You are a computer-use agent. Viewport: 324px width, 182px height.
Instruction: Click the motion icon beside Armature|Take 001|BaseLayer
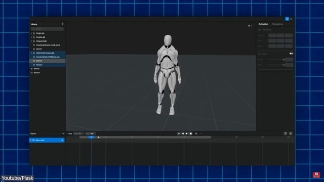34,57
